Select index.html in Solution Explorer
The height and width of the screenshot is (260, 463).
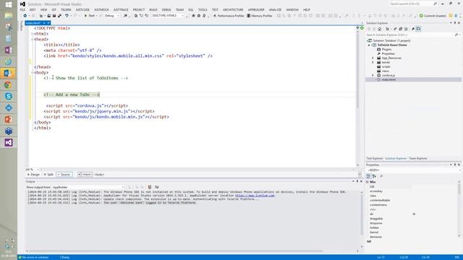tap(388, 79)
